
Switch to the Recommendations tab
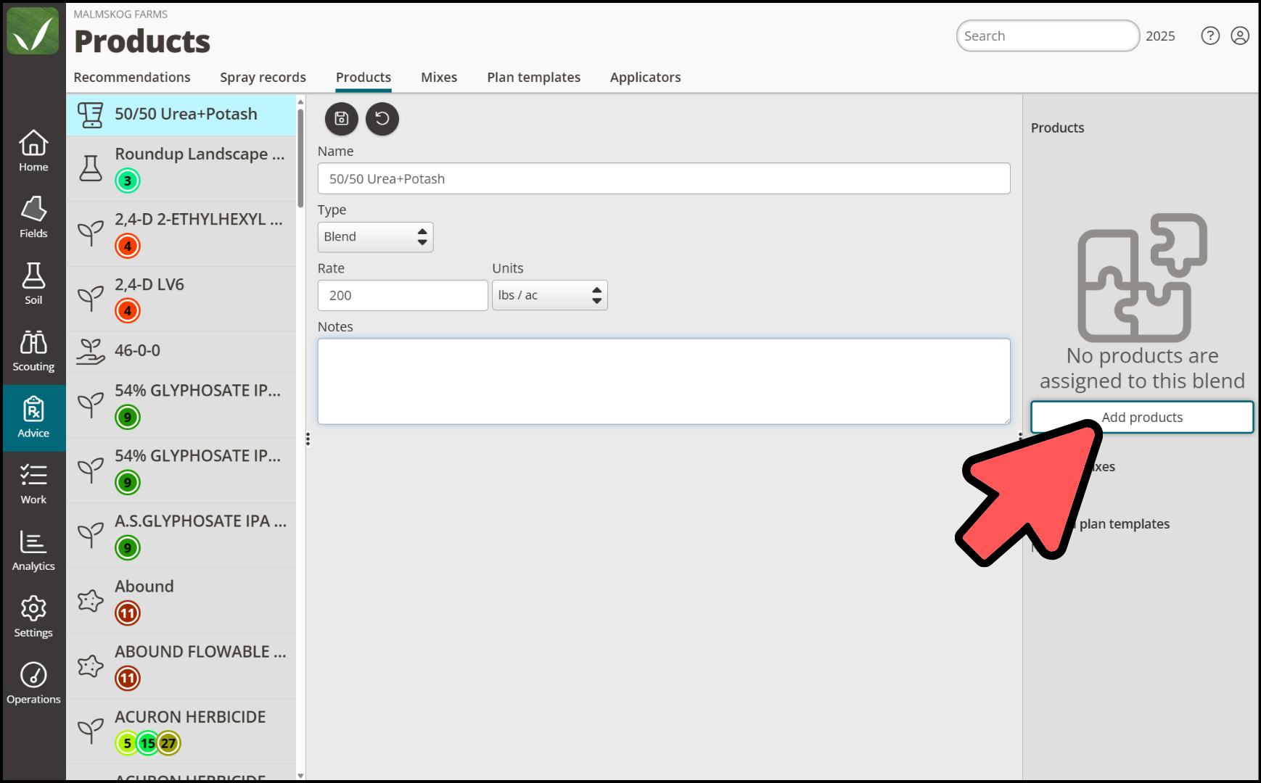coord(132,78)
